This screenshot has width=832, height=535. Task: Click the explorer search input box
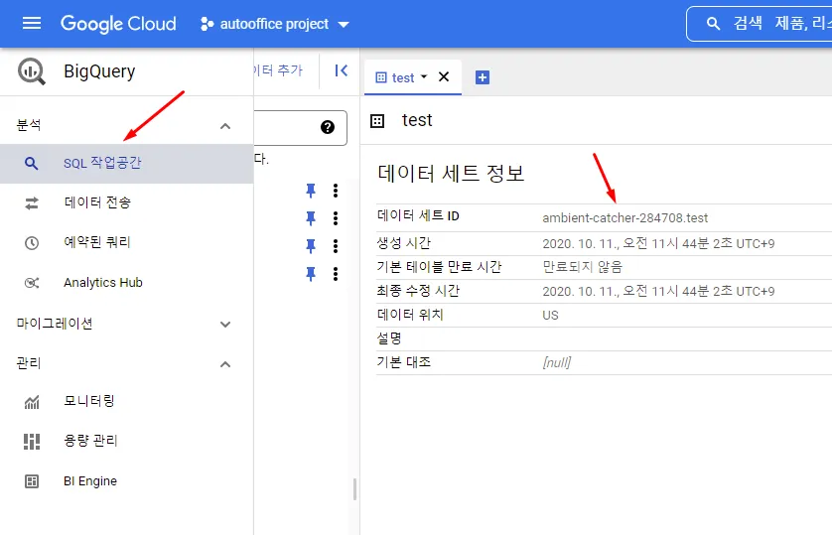click(300, 127)
